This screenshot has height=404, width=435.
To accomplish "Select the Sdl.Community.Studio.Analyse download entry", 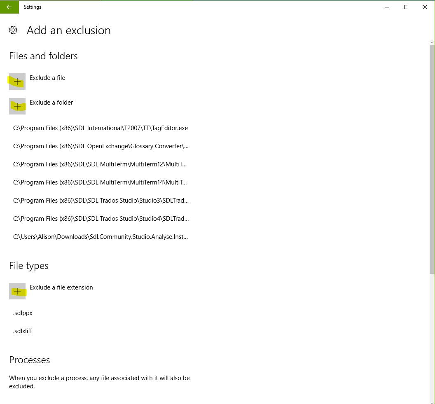I will 101,237.
